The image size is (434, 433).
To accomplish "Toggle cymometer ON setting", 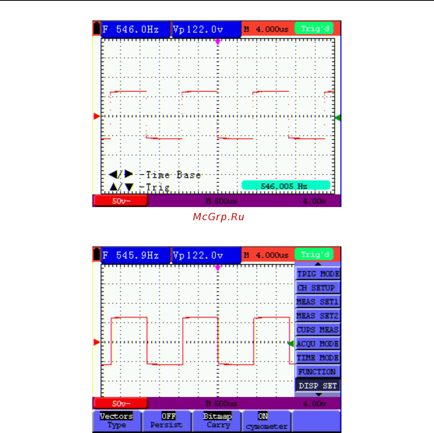I will pos(267,421).
